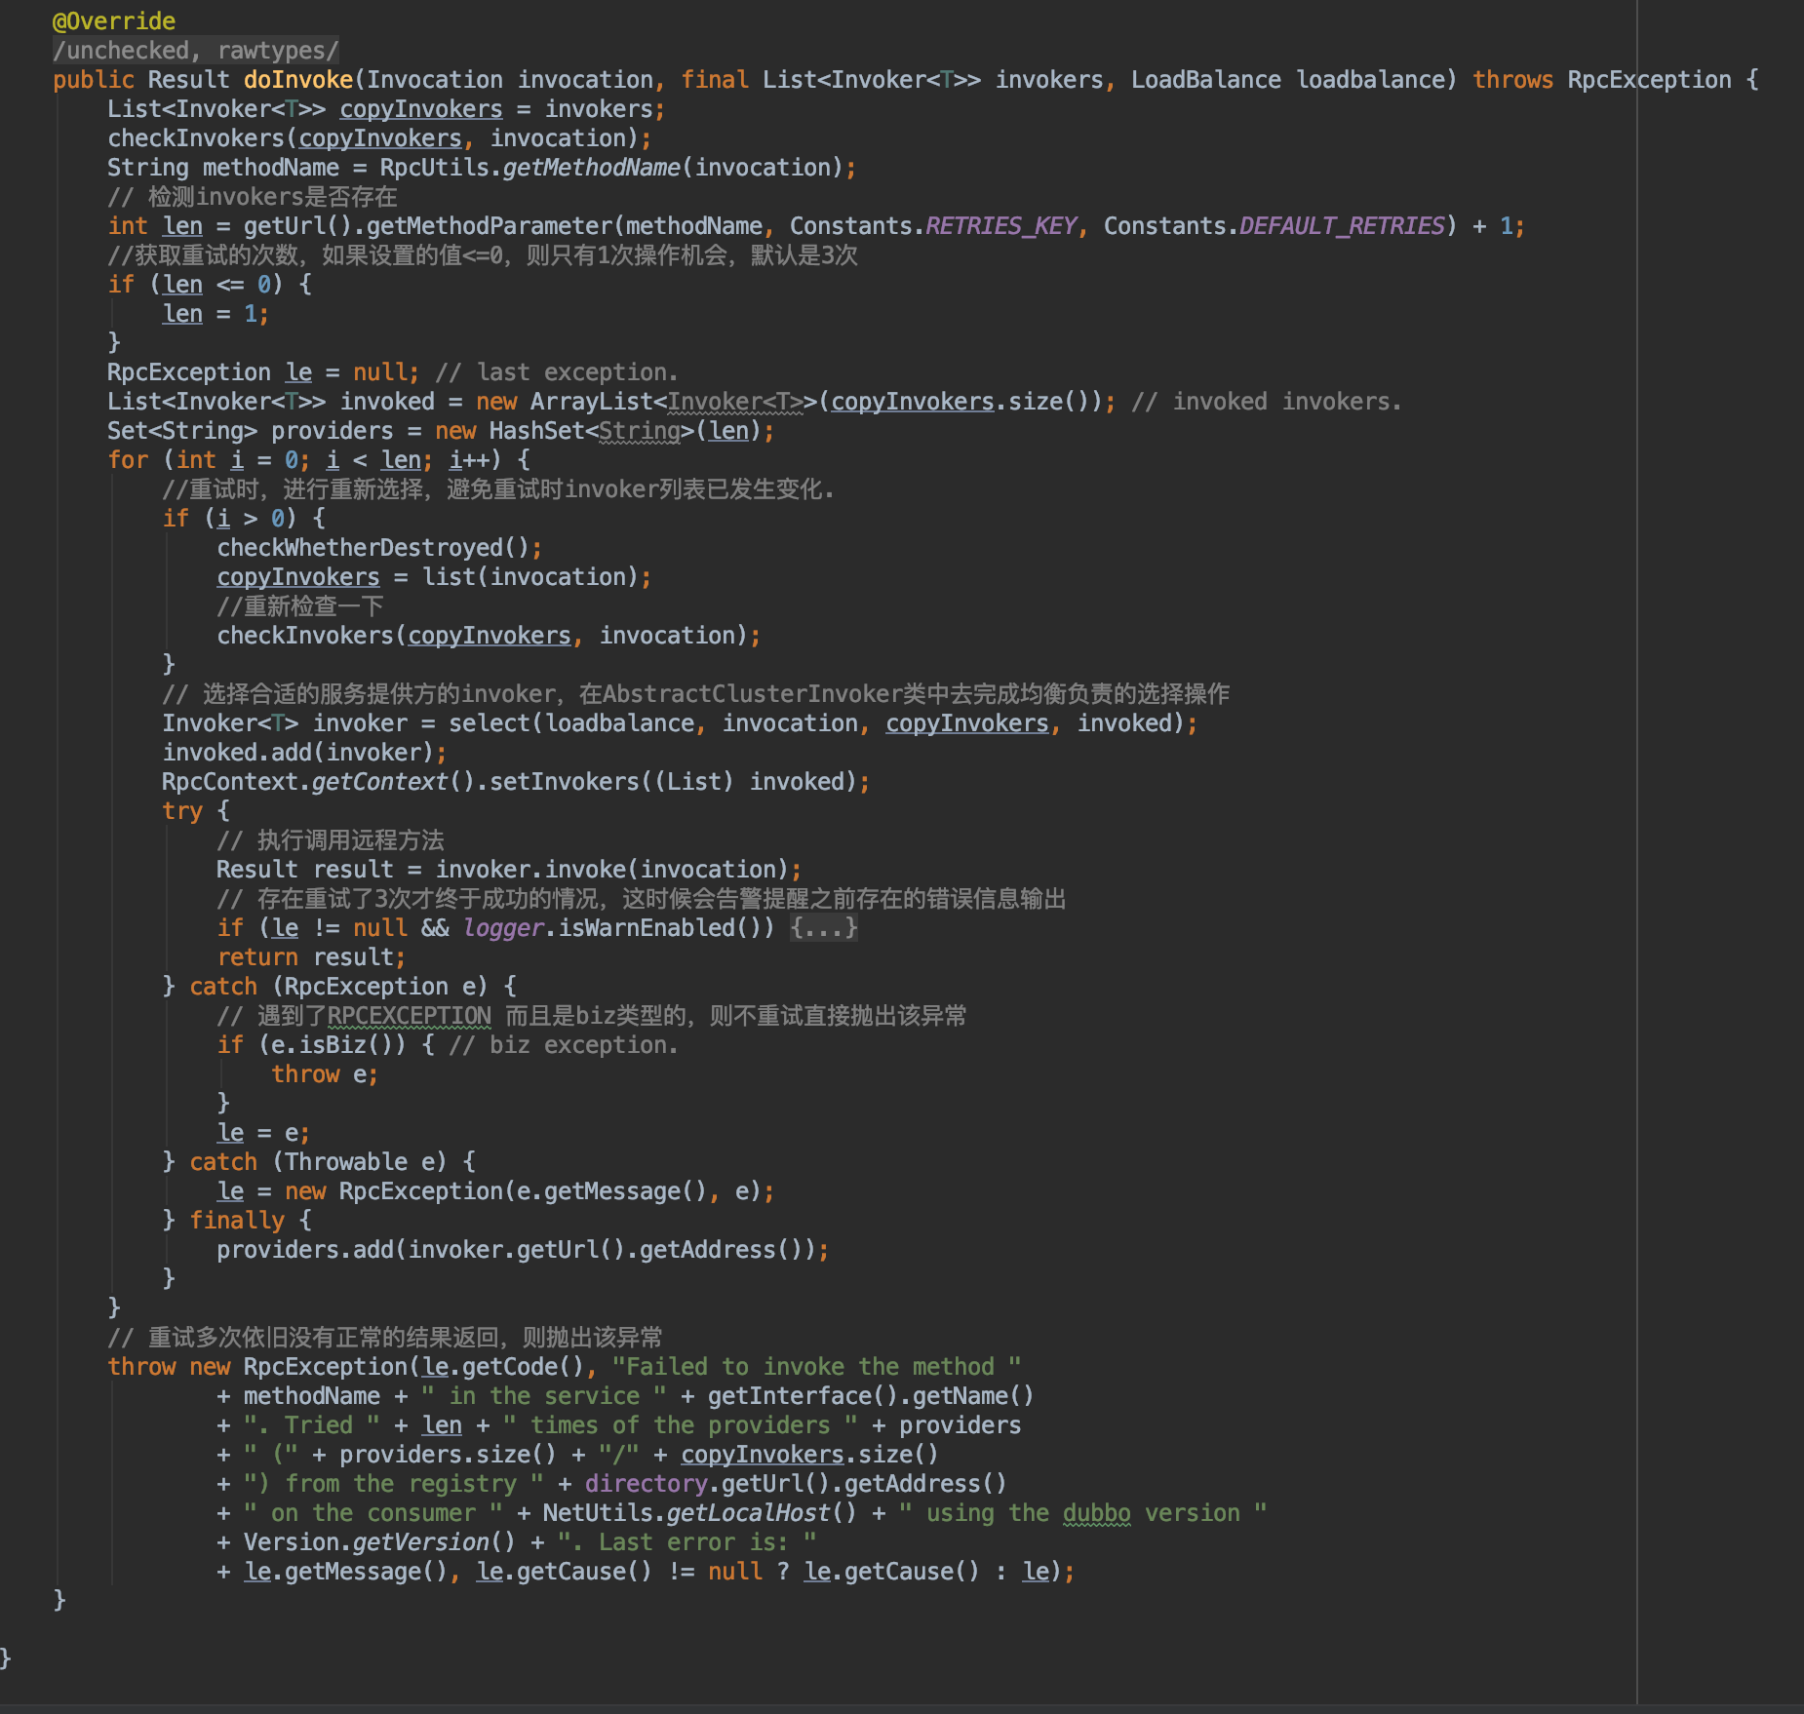Click 'if (len <= 0) {' condition
This screenshot has height=1714, width=1804.
click(x=210, y=284)
